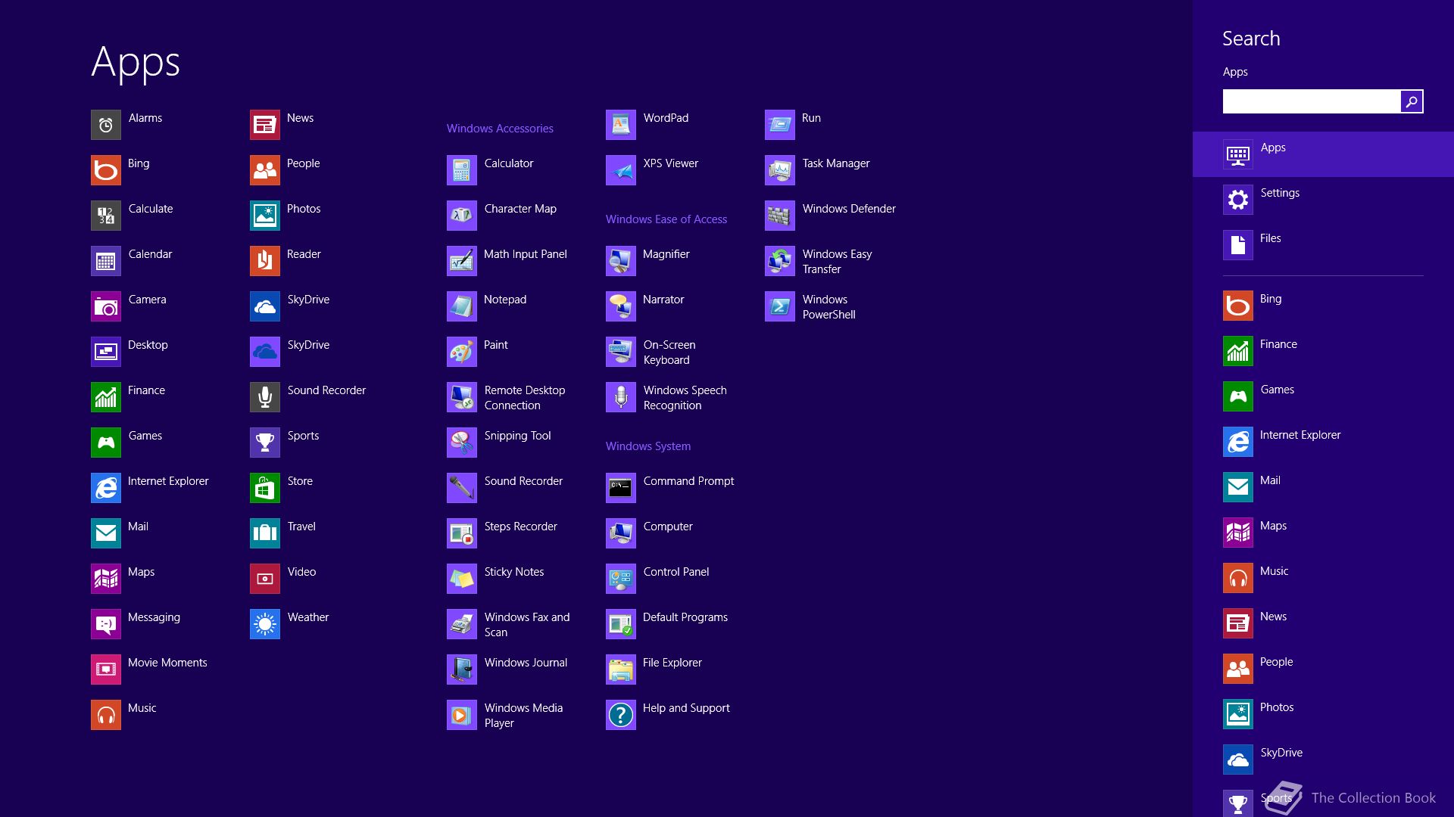This screenshot has width=1454, height=817.
Task: Select Files scope in Search panel
Action: pos(1323,245)
